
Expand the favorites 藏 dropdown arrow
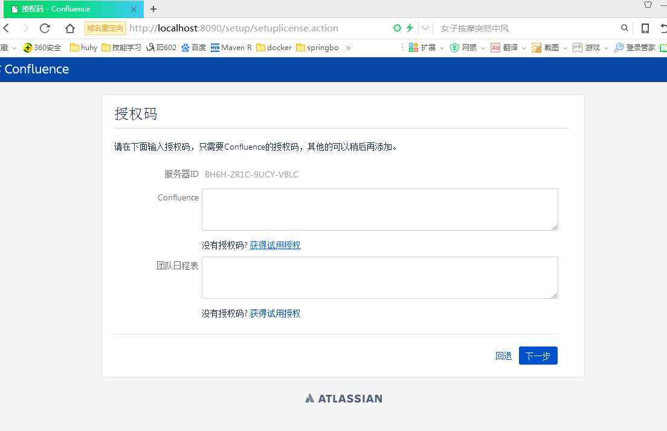[x=14, y=48]
